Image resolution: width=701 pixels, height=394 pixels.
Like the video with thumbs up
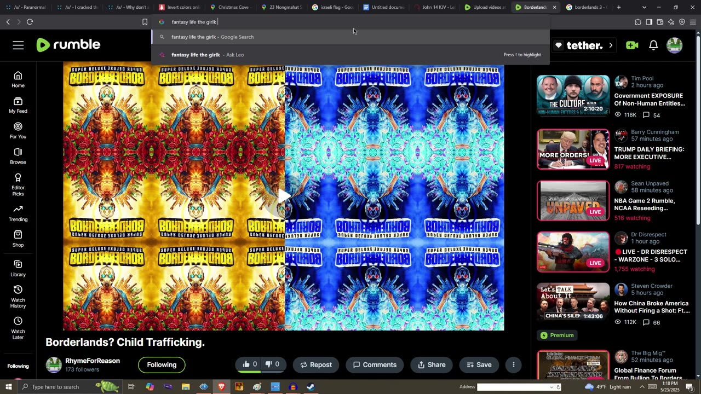(250, 364)
